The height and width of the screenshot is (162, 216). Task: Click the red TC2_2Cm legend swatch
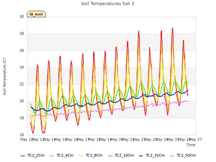(x=23, y=156)
